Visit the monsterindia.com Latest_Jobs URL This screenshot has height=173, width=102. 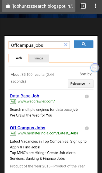(48, 133)
